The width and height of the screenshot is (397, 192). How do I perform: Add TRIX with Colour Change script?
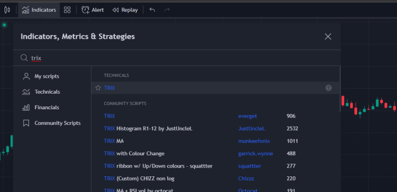point(134,153)
